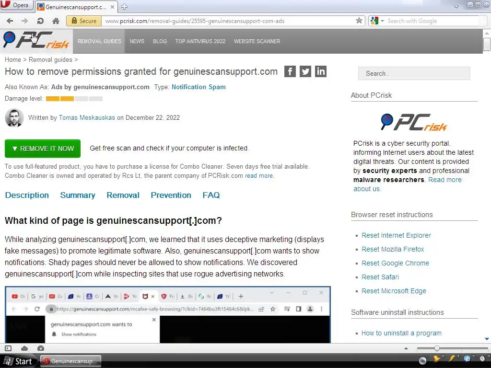Share the article on Facebook
491x368 pixels.
290,71
